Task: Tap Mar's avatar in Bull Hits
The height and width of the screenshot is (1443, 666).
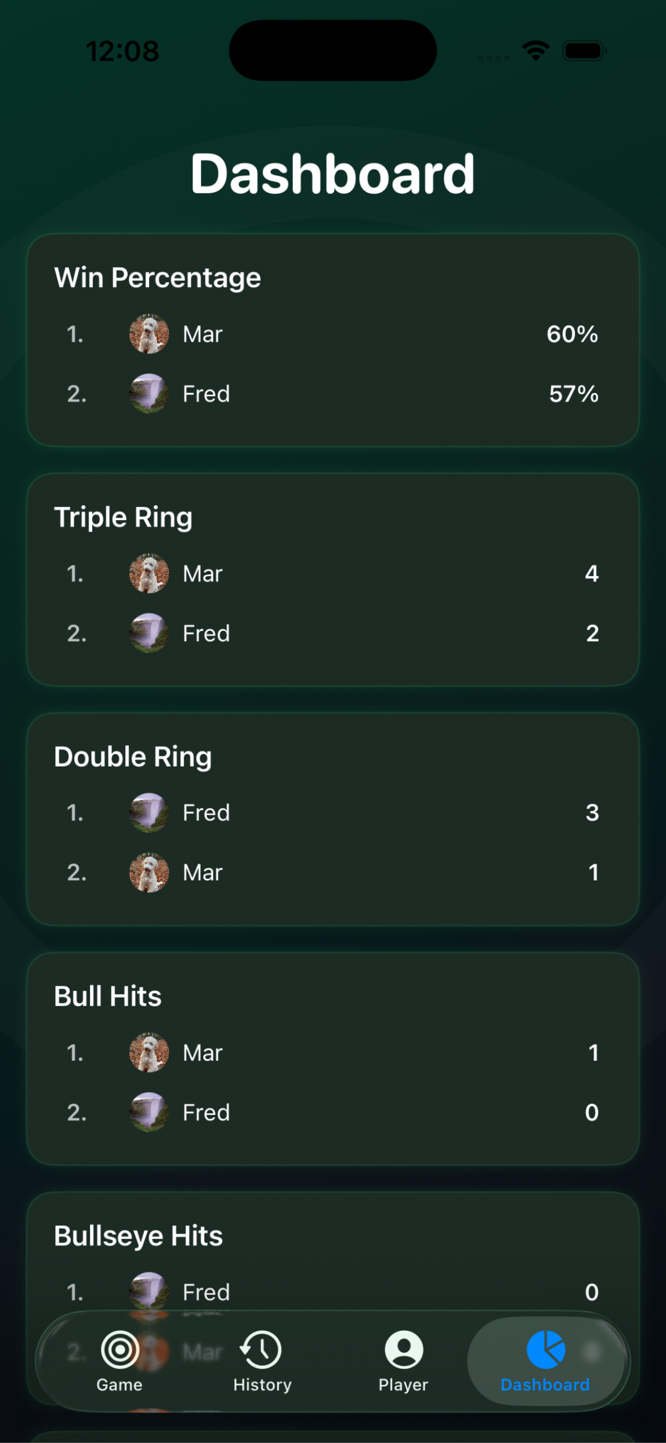Action: coord(149,1052)
